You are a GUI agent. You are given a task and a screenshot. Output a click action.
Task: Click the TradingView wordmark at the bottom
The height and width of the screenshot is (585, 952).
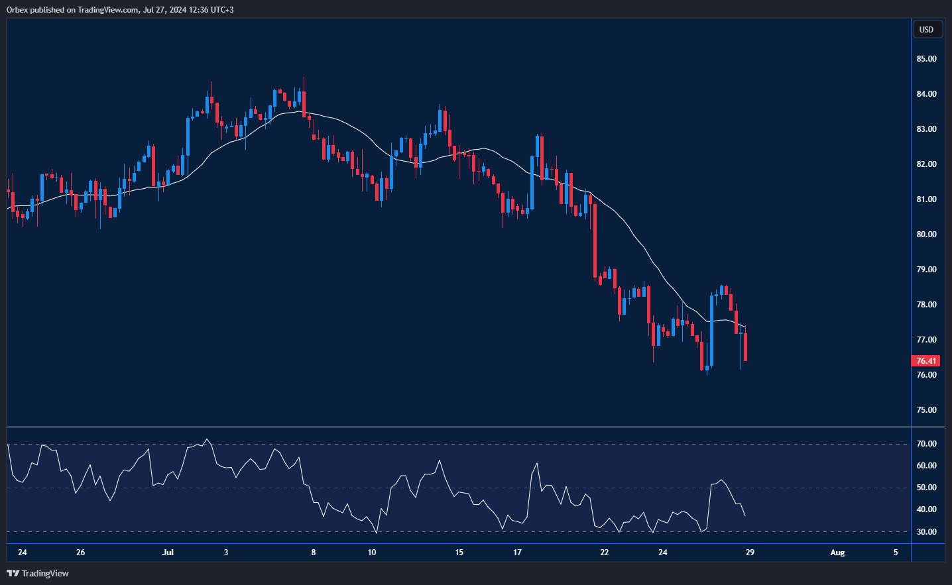tap(45, 573)
